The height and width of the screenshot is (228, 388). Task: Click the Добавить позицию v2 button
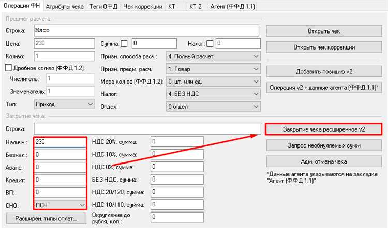click(x=324, y=71)
